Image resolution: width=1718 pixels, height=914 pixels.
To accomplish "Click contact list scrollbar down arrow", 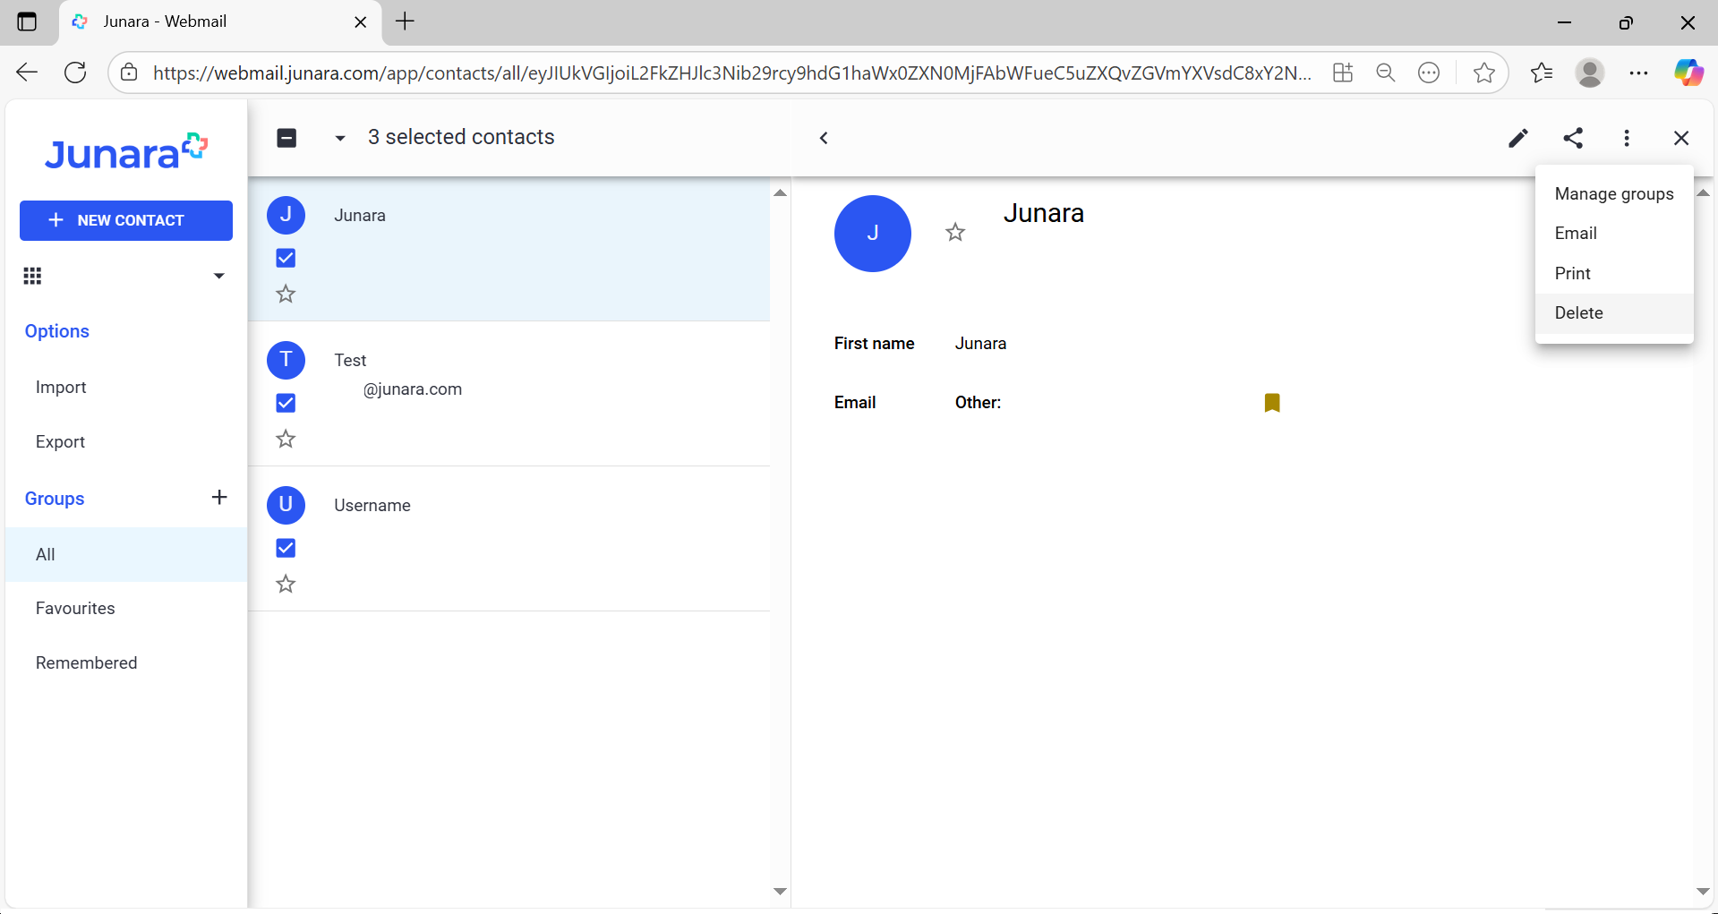I will (780, 892).
